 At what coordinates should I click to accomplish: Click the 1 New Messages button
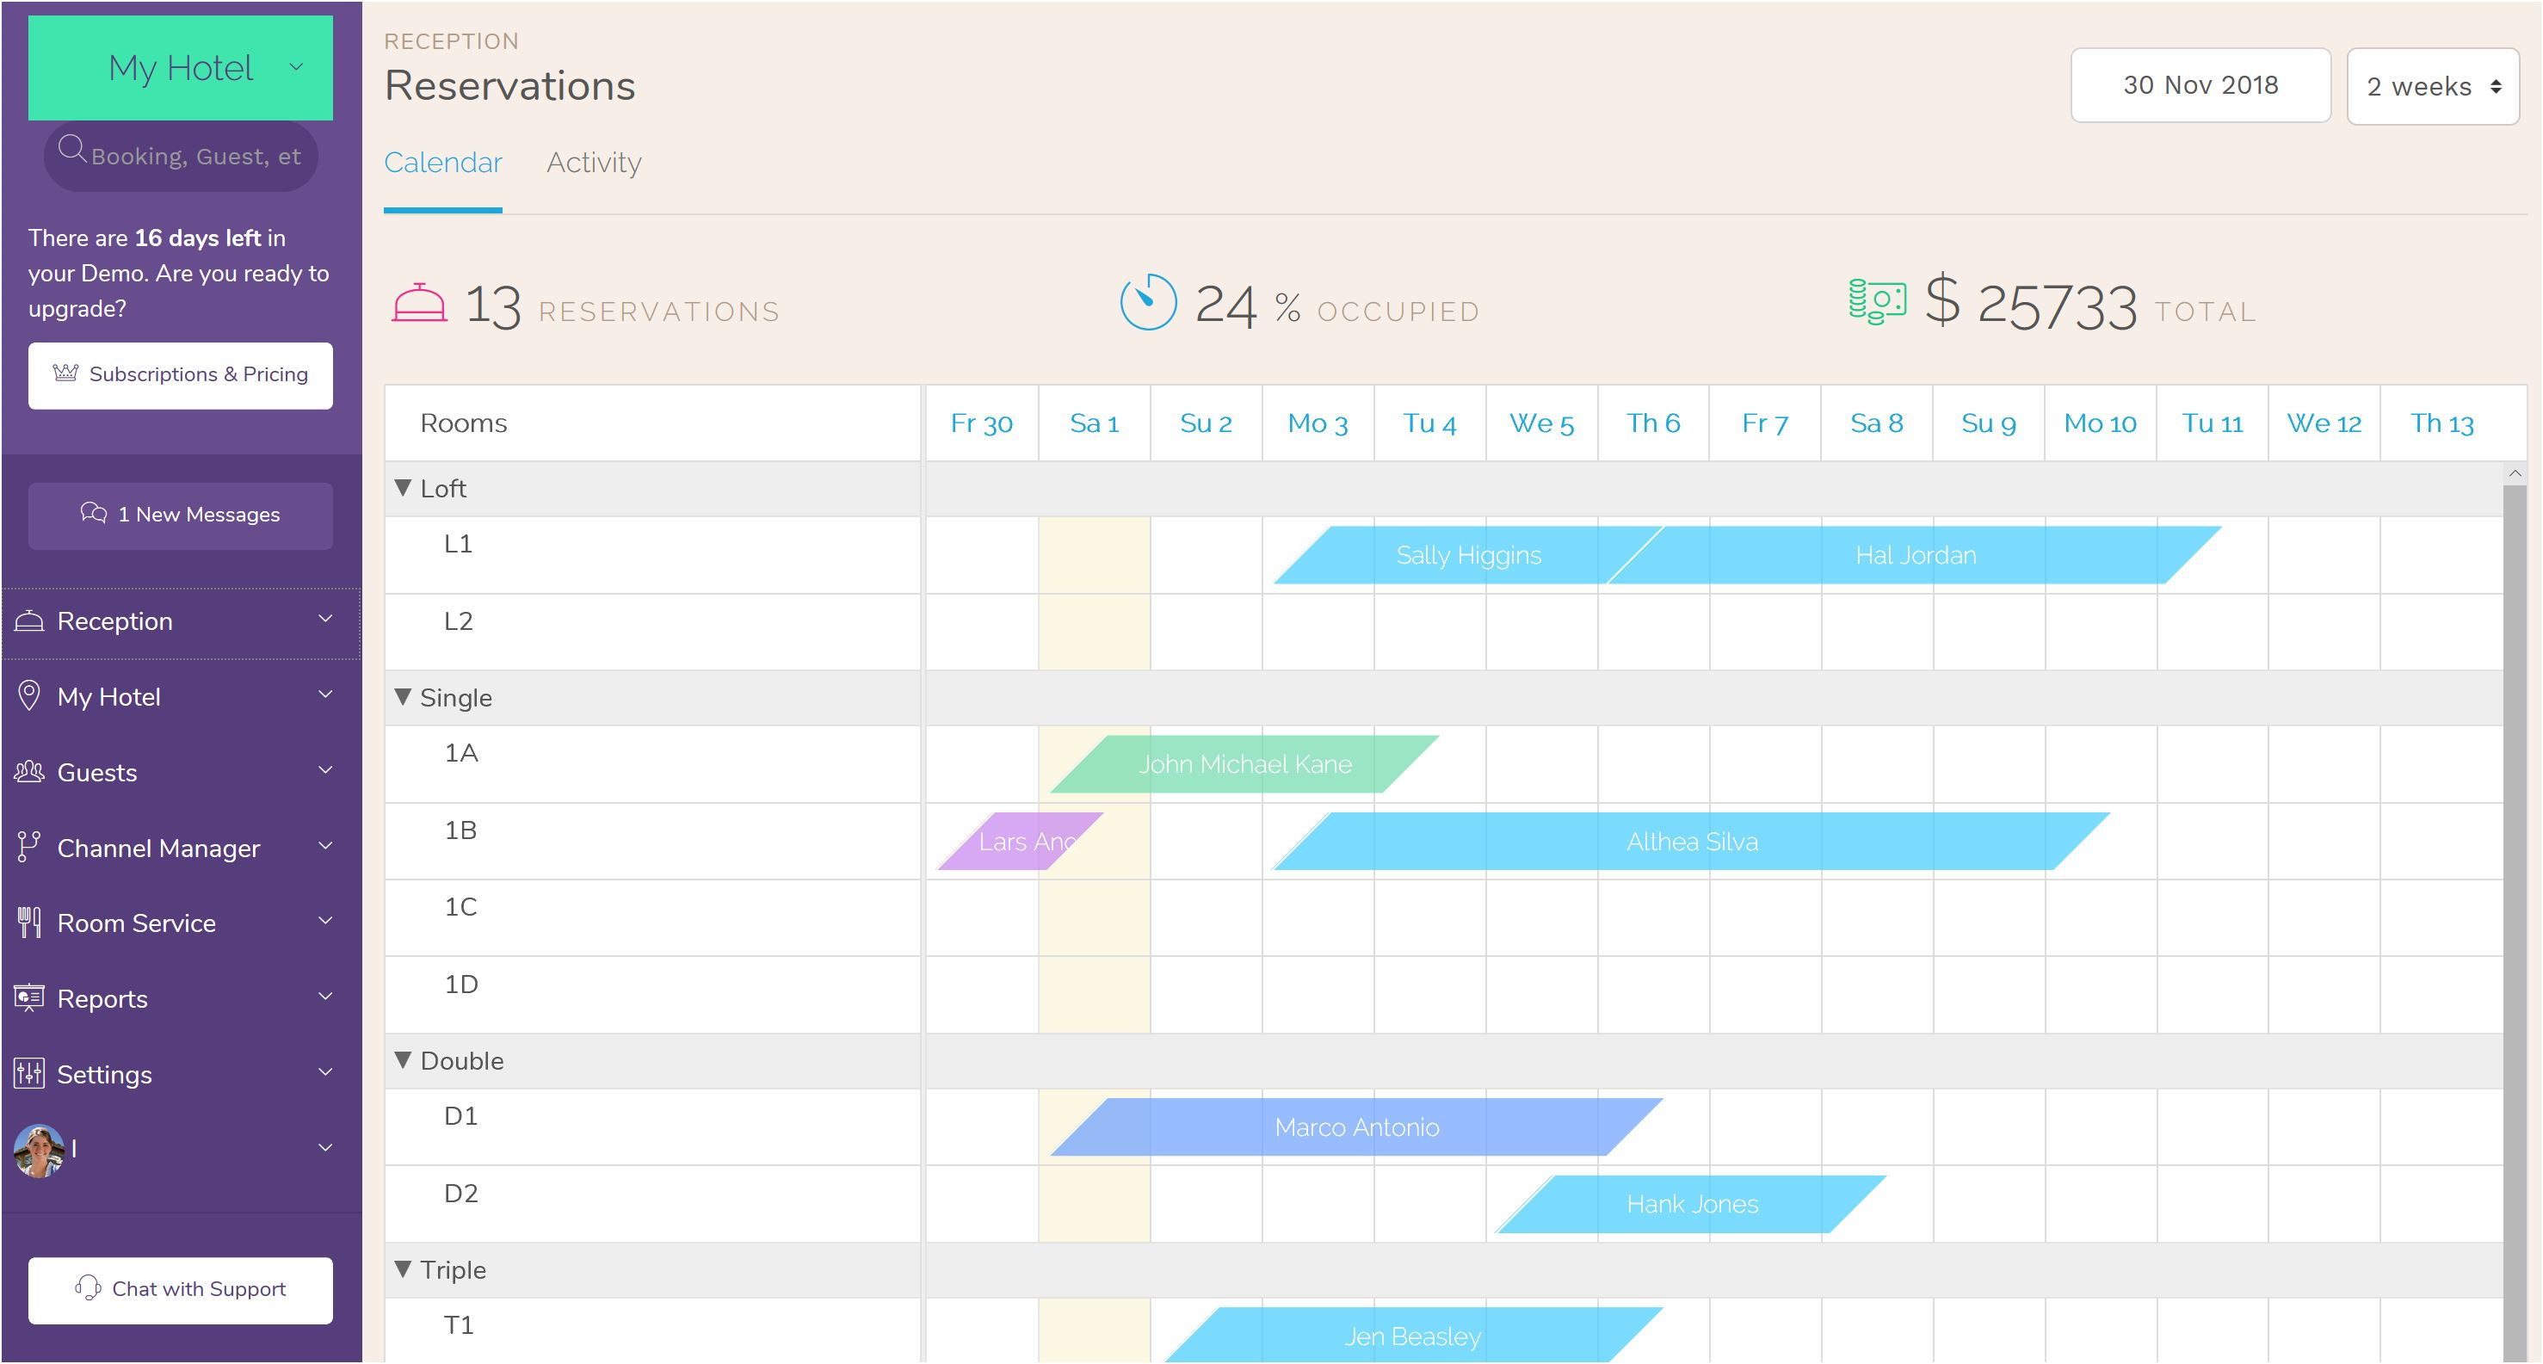[x=180, y=515]
